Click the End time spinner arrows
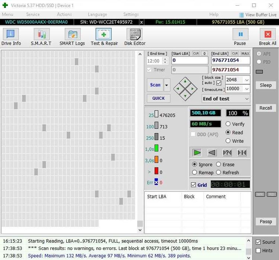The image size is (279, 260). (x=165, y=61)
